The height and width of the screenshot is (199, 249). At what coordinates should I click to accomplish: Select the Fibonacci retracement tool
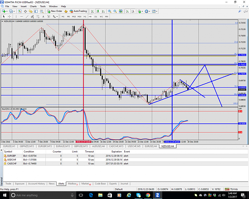click(38, 16)
